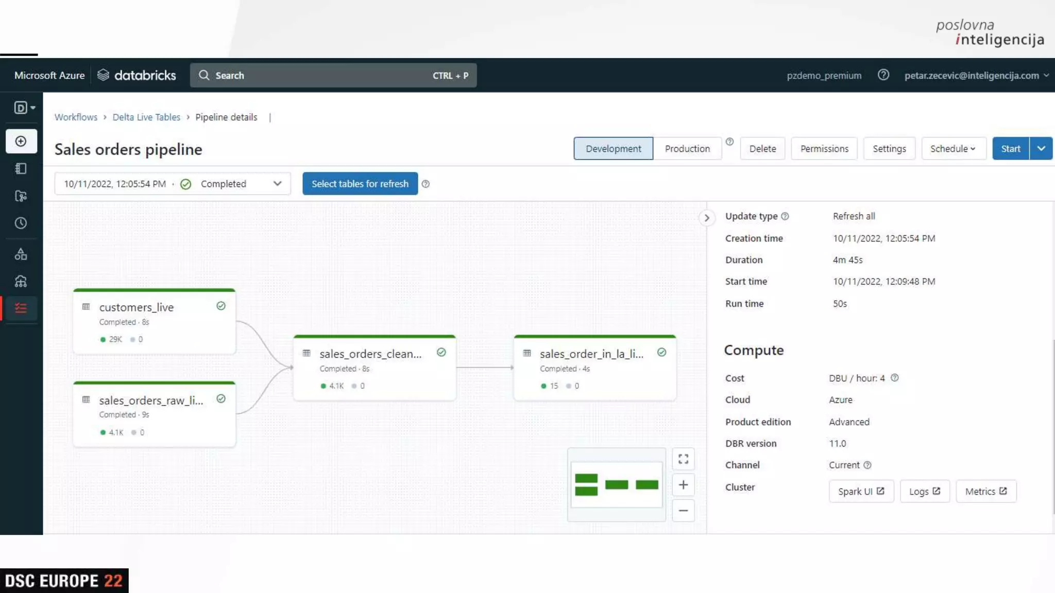
Task: Open Compute cluster icon in sidebar
Action: 21,281
